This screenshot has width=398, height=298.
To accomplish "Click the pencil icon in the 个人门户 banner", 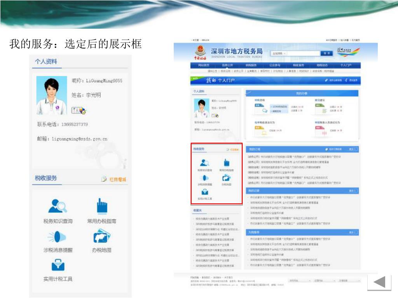I will click(326, 80).
